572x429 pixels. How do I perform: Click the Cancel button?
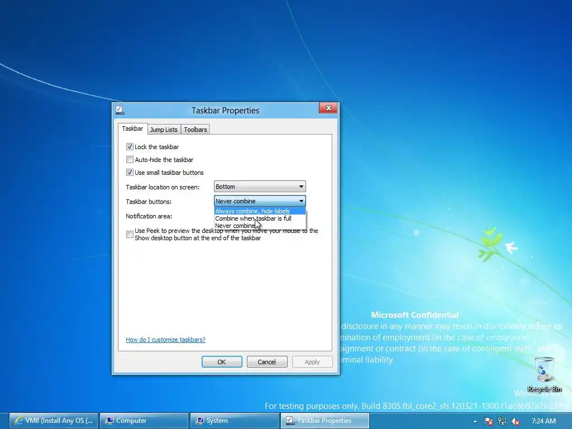click(x=267, y=362)
